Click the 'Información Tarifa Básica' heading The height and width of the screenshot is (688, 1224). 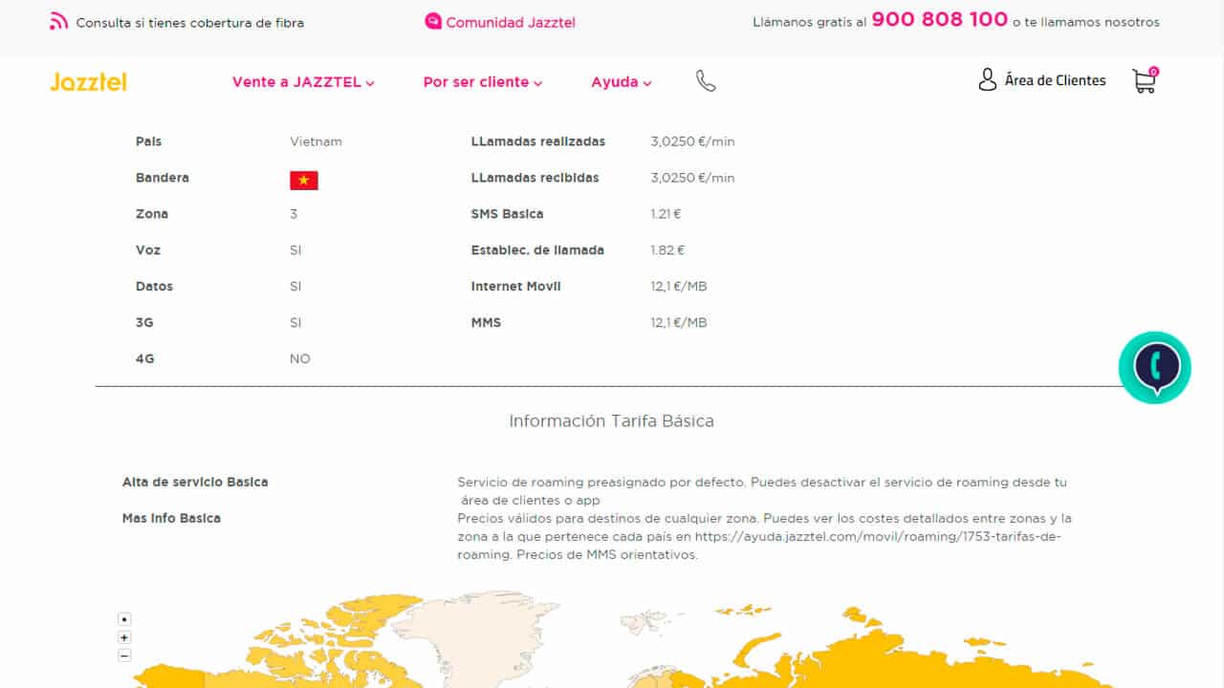coord(611,420)
